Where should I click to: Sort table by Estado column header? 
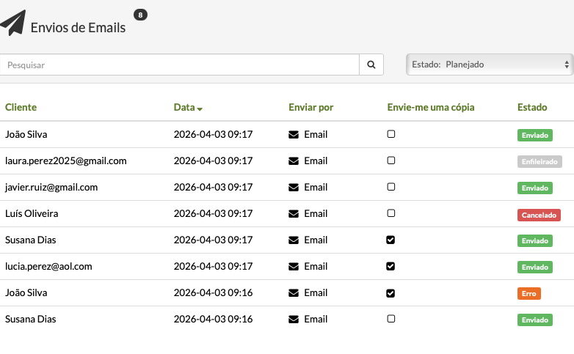click(532, 107)
